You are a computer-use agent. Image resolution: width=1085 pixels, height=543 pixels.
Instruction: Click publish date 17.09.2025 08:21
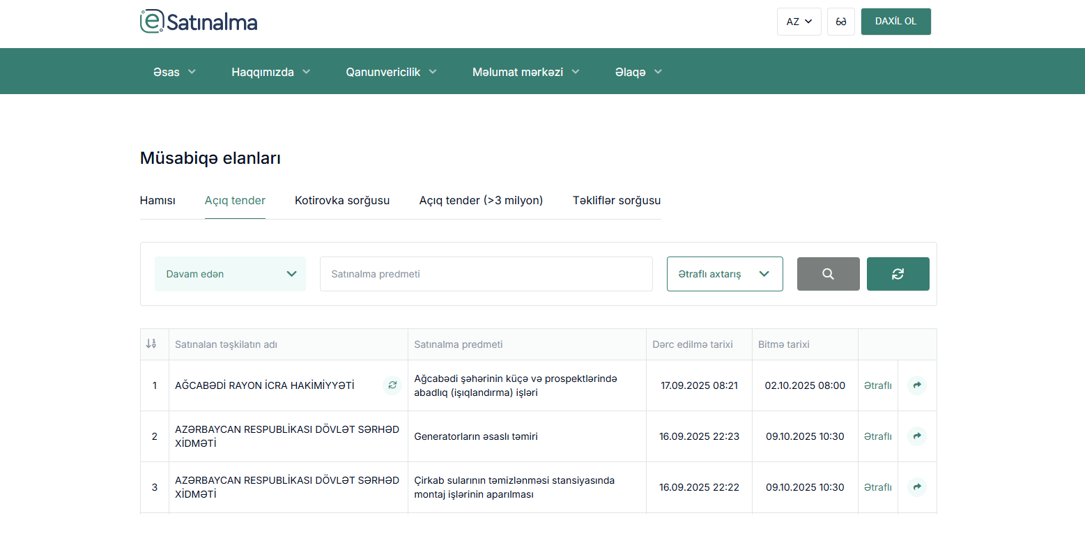coord(700,385)
